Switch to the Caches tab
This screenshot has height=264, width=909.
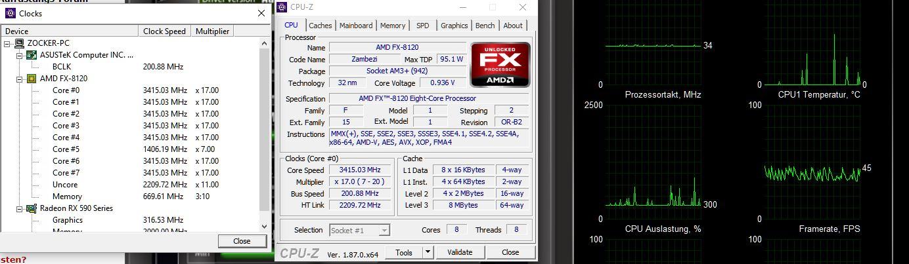tap(320, 26)
